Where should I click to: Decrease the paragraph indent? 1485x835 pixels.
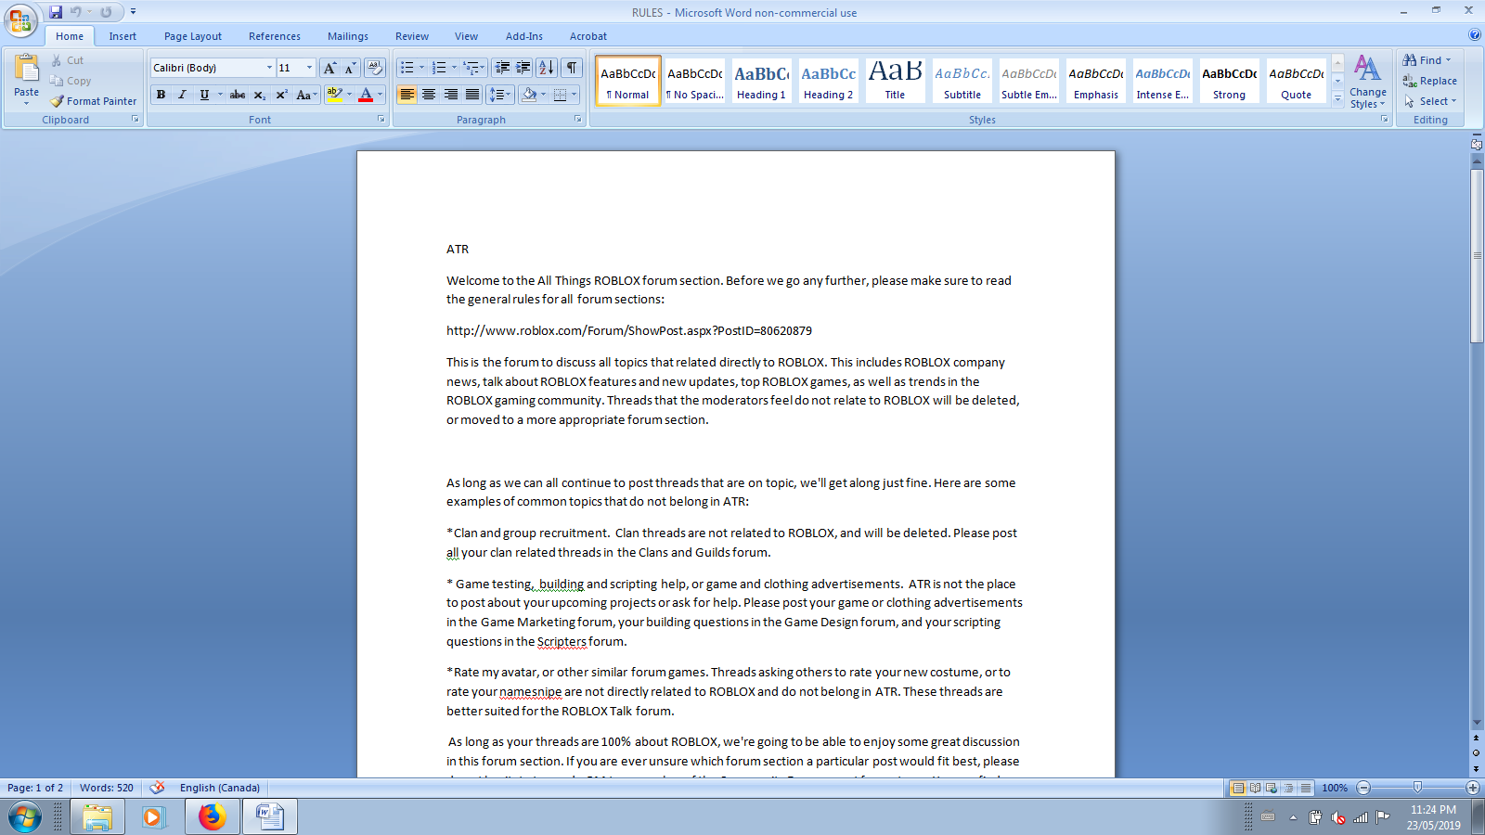pyautogui.click(x=502, y=68)
